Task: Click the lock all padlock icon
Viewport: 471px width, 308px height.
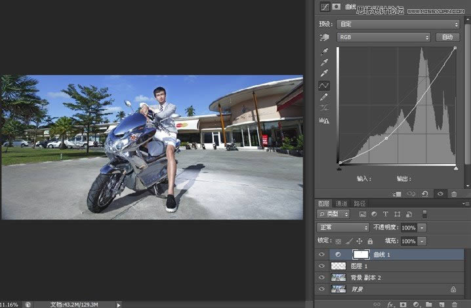Action: point(370,241)
